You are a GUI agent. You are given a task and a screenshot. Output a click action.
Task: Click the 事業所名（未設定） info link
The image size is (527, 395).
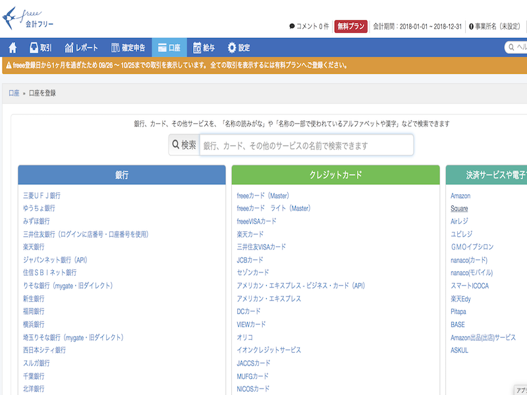(495, 26)
